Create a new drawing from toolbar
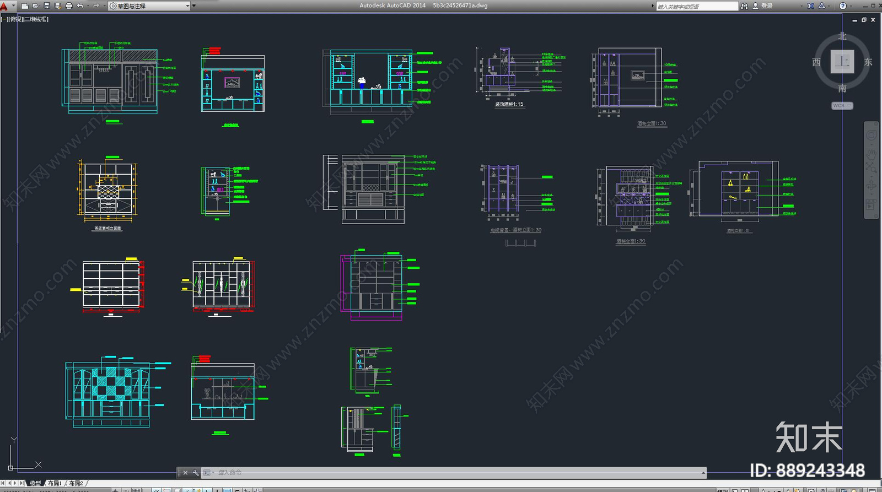 (25, 6)
